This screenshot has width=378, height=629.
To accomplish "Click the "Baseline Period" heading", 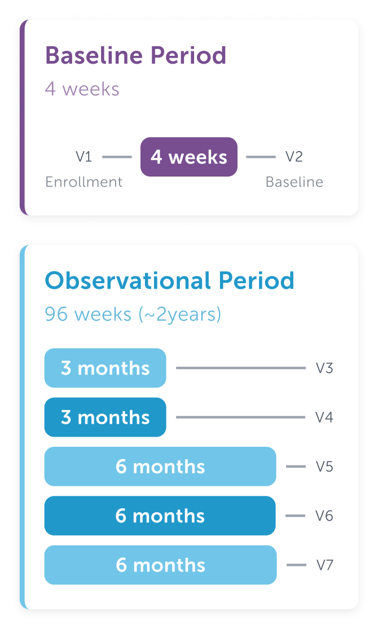I will pyautogui.click(x=135, y=56).
